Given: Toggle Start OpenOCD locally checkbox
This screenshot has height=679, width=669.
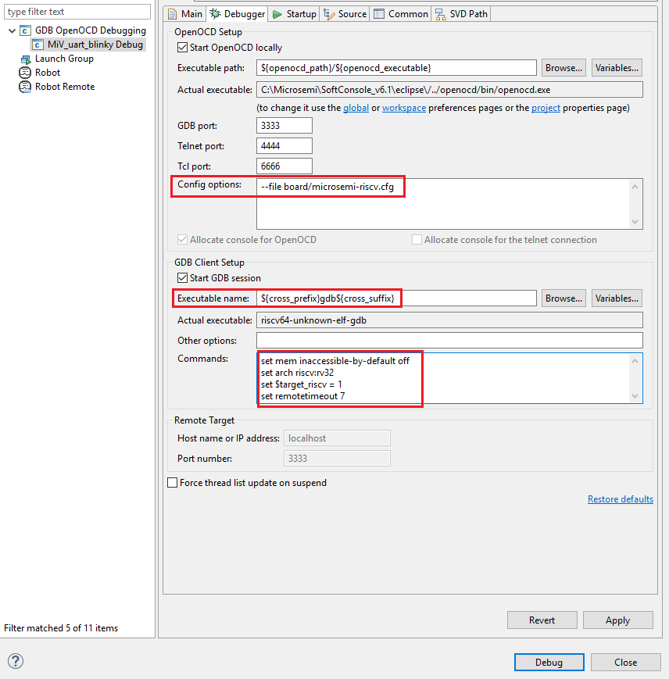Looking at the screenshot, I should tap(182, 47).
